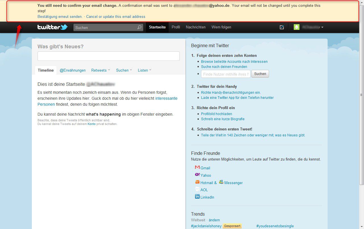Click the LinkedIn link
The width and height of the screenshot is (364, 229).
tap(207, 197)
